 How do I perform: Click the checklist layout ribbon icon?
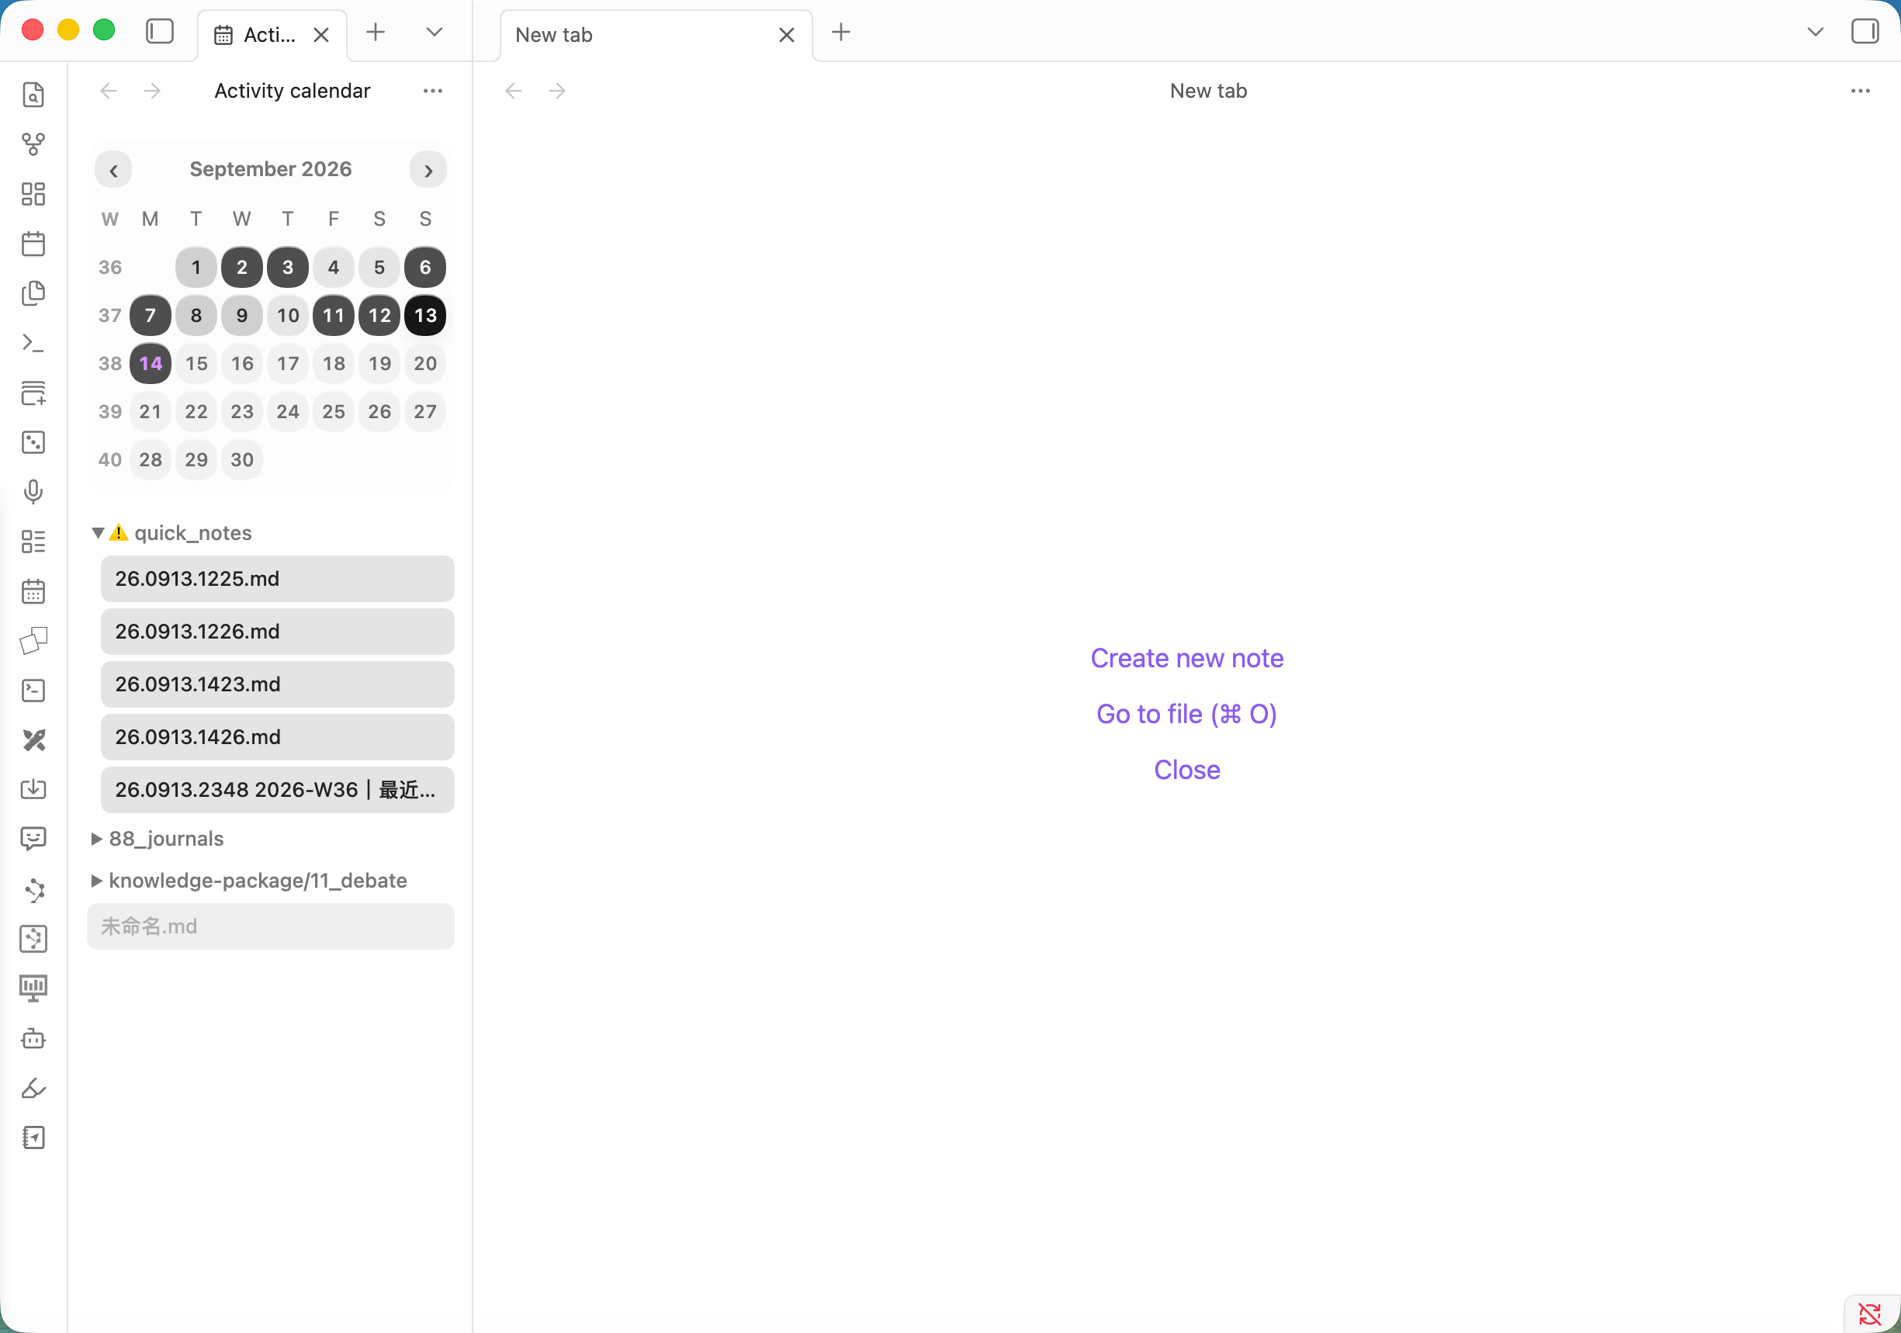click(x=33, y=542)
